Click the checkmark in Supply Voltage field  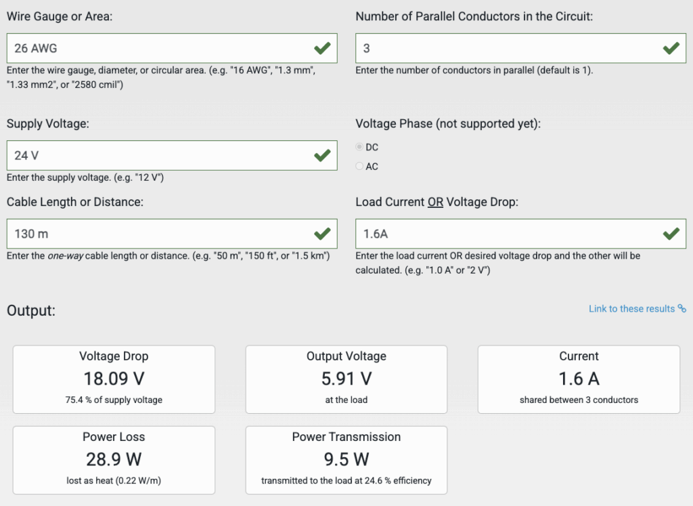pos(322,155)
